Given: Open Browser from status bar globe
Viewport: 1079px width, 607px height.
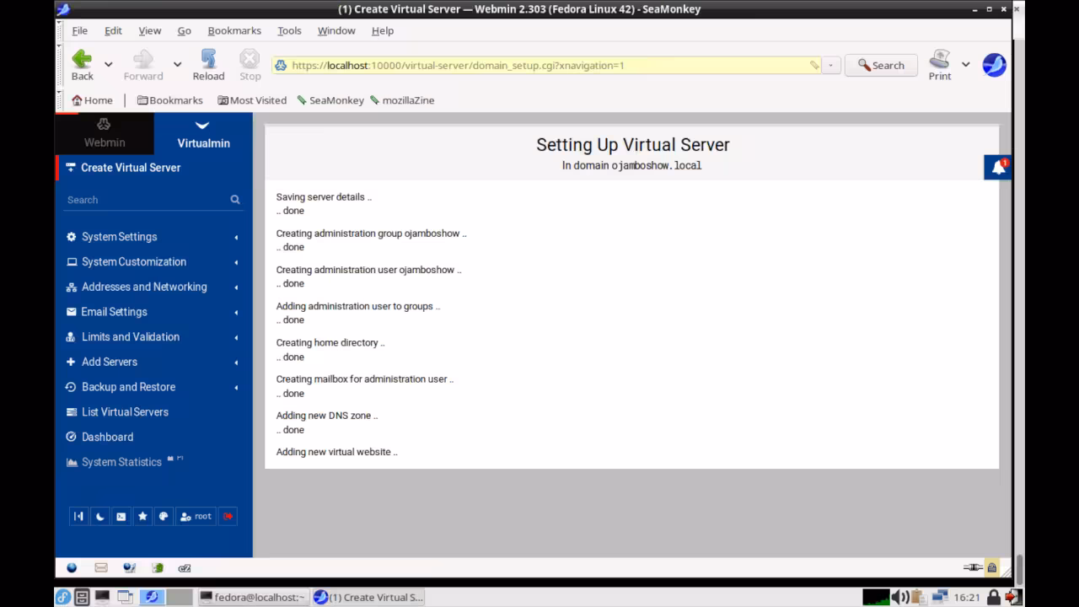Looking at the screenshot, I should pyautogui.click(x=72, y=567).
